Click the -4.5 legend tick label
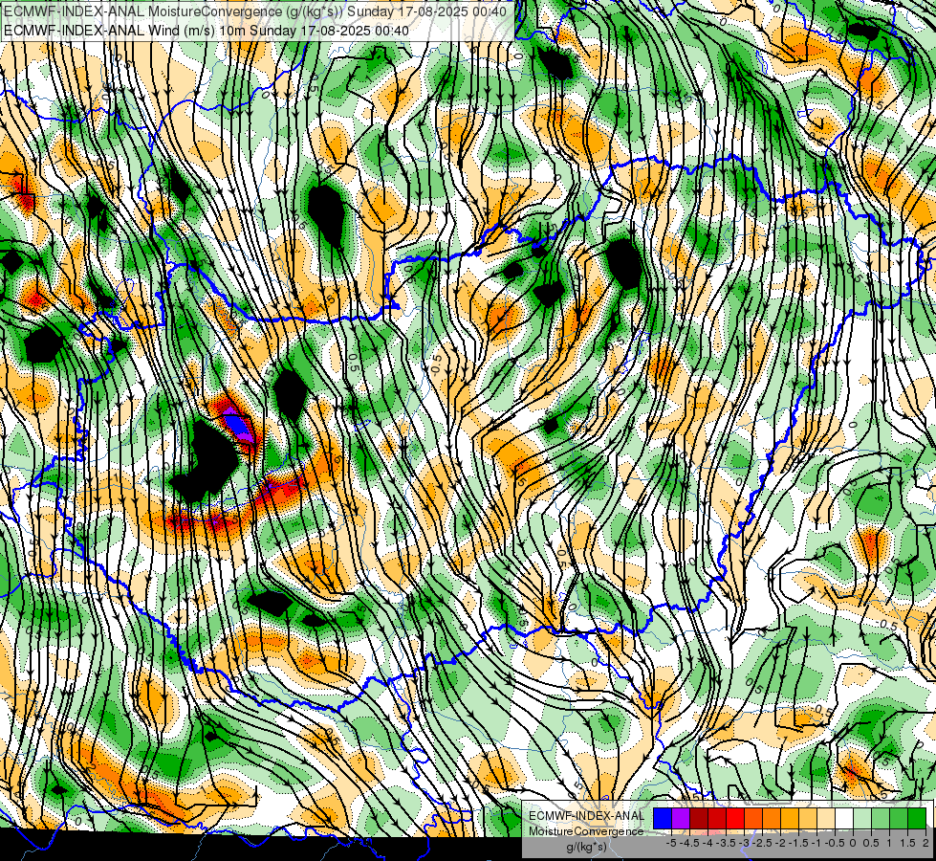The height and width of the screenshot is (861, 936). coord(689,843)
